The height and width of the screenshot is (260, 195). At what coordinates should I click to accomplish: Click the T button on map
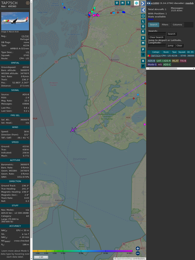[128, 3]
